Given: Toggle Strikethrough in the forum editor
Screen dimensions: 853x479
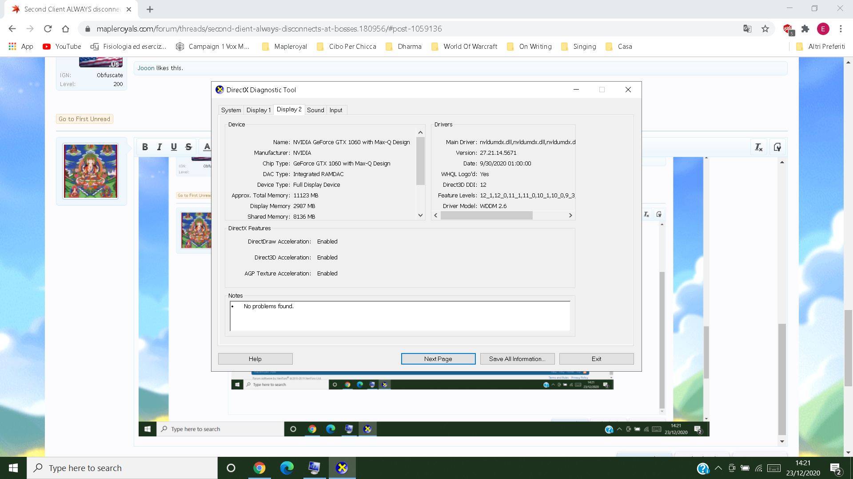Looking at the screenshot, I should coord(188,147).
